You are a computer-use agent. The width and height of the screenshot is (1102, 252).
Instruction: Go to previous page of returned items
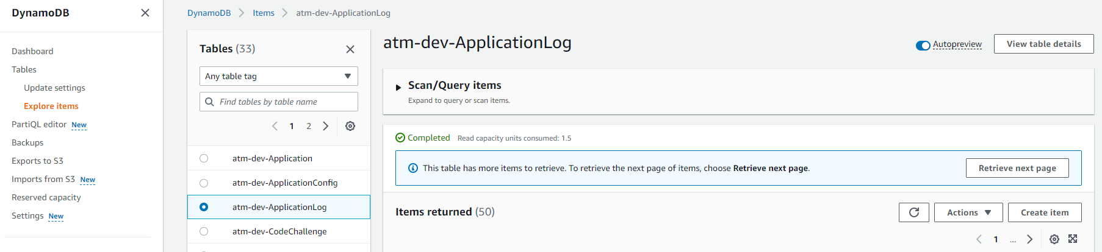point(979,239)
